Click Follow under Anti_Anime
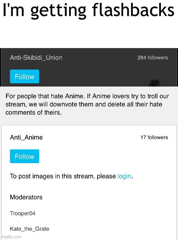Viewport: 178px width, 240px height. [25, 156]
